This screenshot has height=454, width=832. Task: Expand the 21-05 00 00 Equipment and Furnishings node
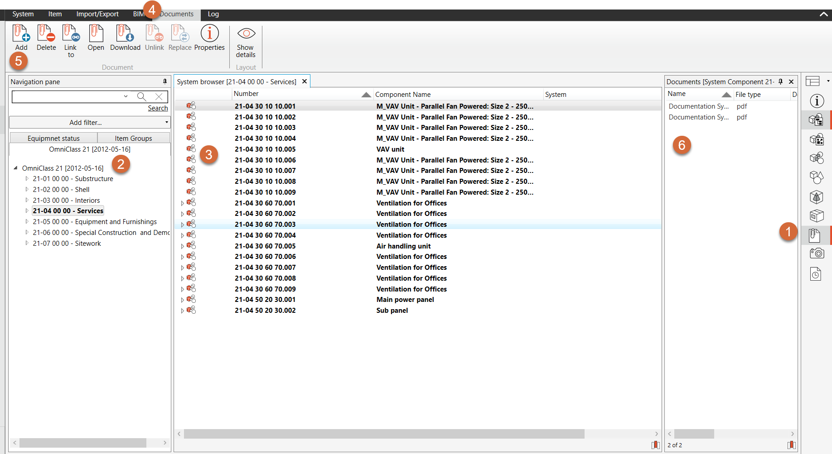click(x=27, y=222)
